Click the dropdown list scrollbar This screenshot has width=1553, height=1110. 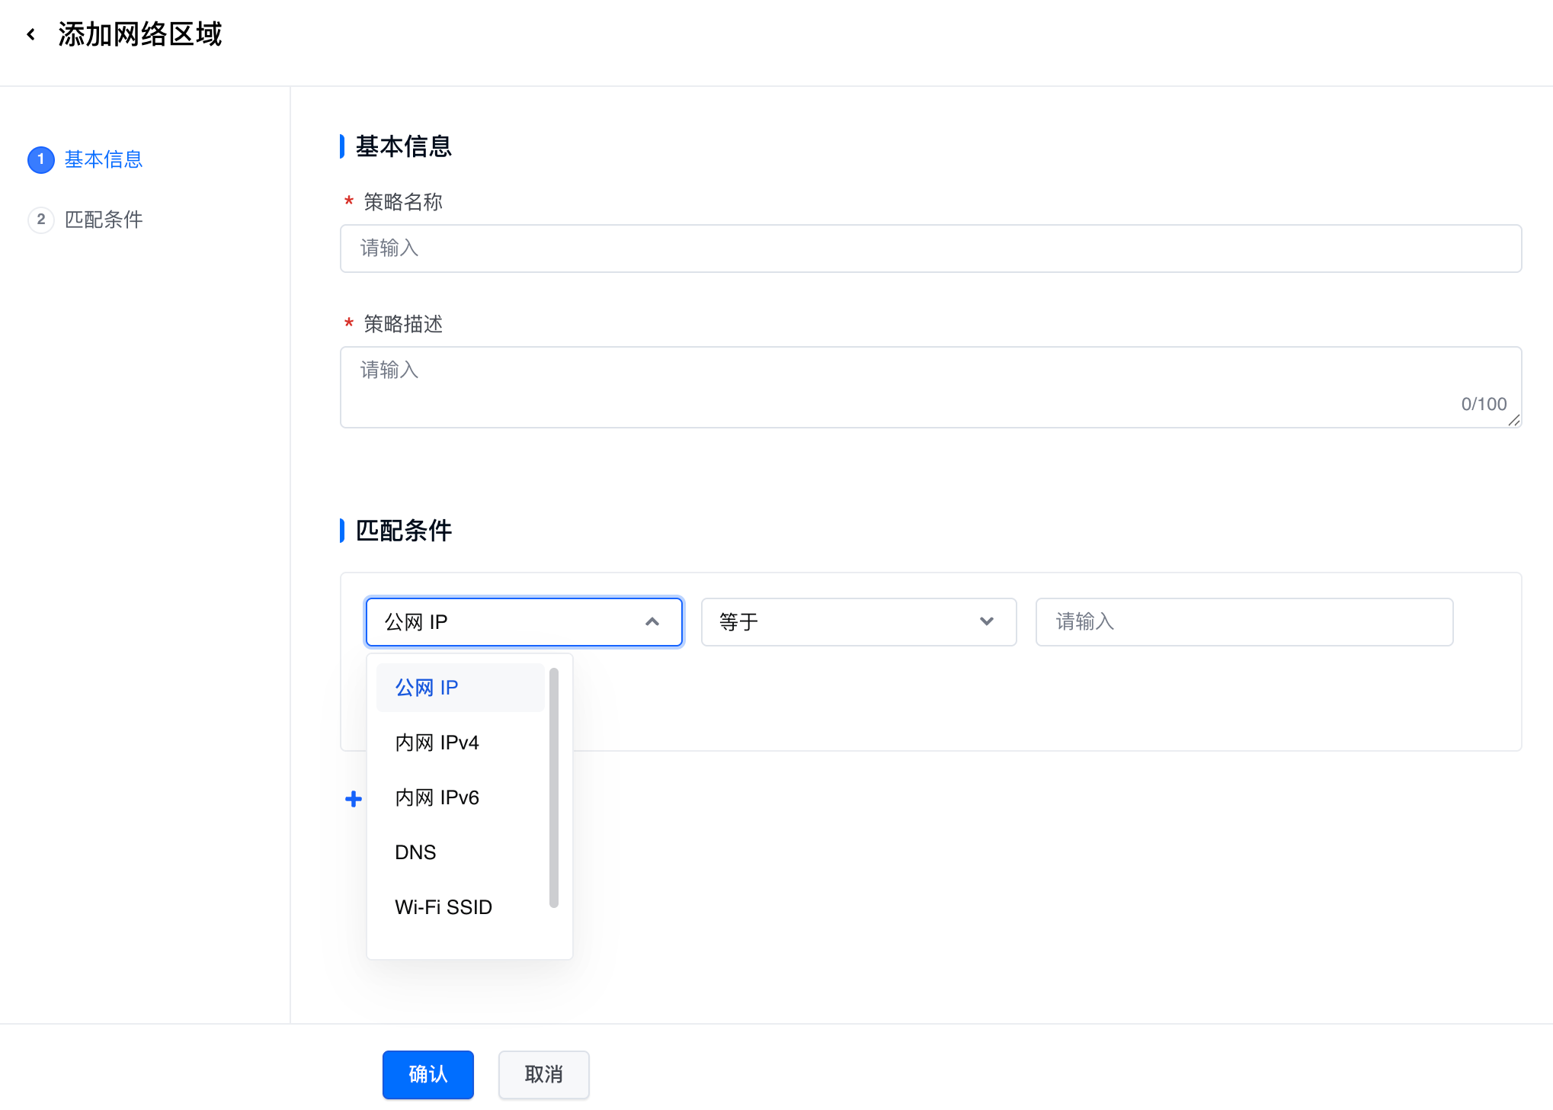coord(554,788)
